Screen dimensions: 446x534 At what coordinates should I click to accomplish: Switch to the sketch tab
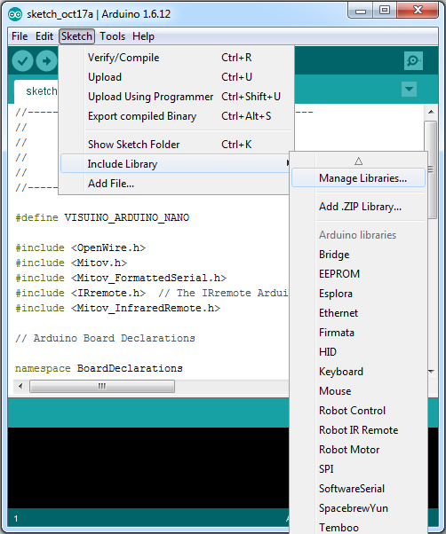click(x=36, y=91)
